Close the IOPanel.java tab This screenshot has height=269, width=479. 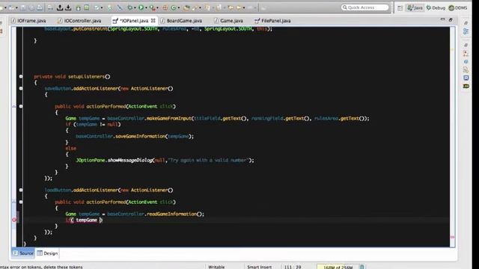[x=153, y=20]
